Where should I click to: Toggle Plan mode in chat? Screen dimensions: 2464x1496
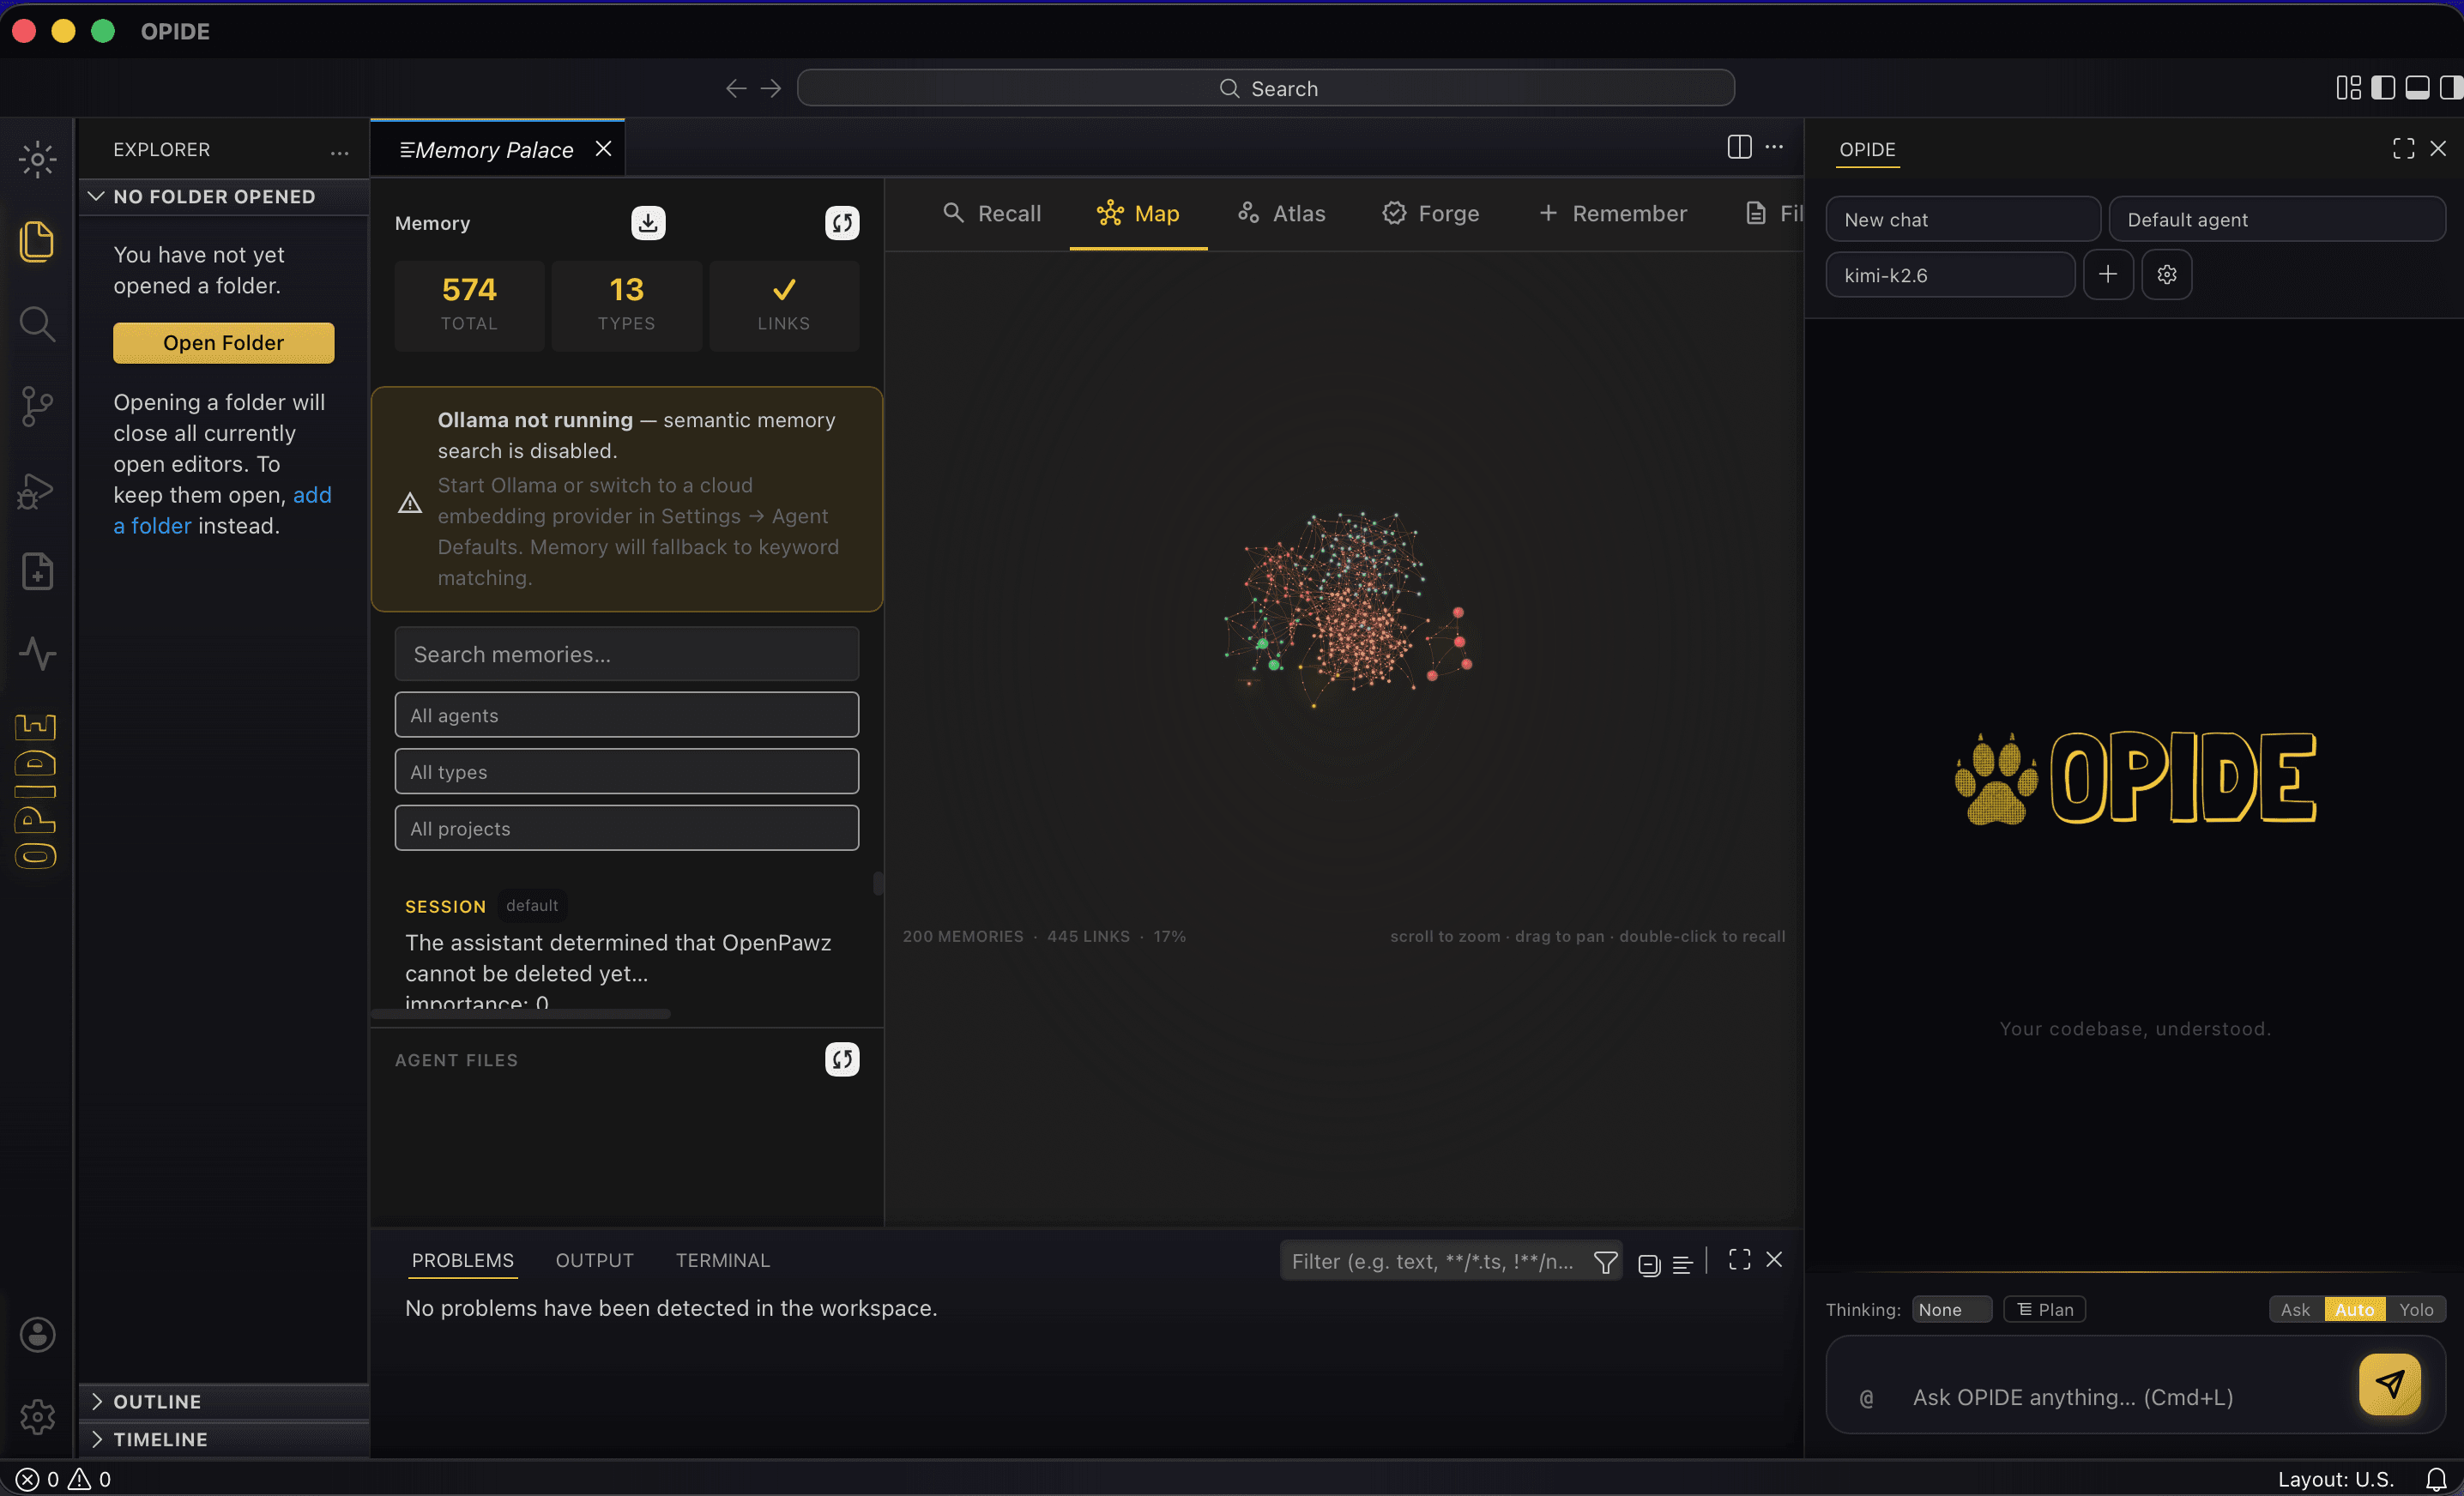2044,1309
